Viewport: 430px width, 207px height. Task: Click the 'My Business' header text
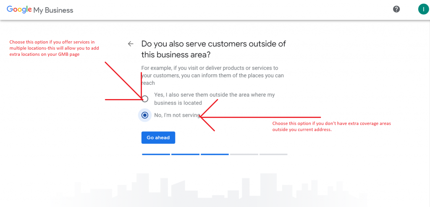54,10
